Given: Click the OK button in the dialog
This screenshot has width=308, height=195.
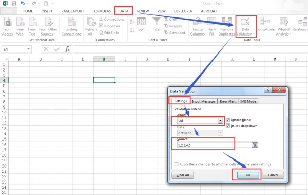Looking at the screenshot, I should click(248, 175).
